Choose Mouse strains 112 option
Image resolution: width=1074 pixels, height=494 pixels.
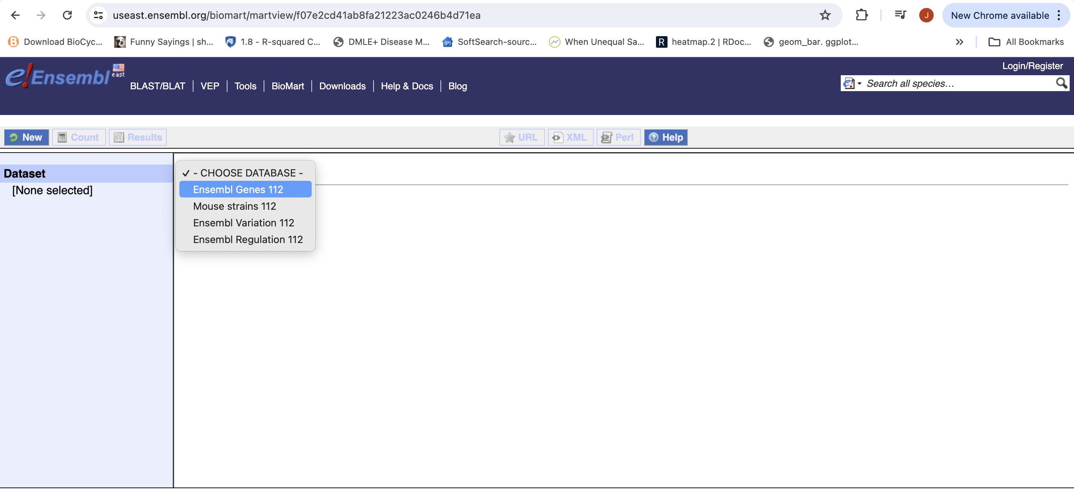click(x=234, y=206)
